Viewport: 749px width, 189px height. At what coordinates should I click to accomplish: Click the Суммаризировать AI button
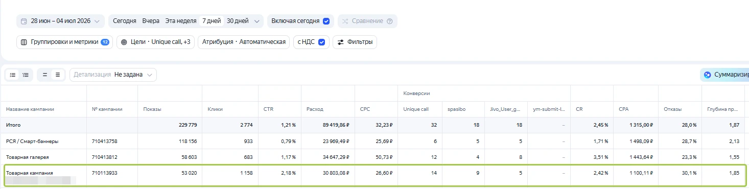724,75
